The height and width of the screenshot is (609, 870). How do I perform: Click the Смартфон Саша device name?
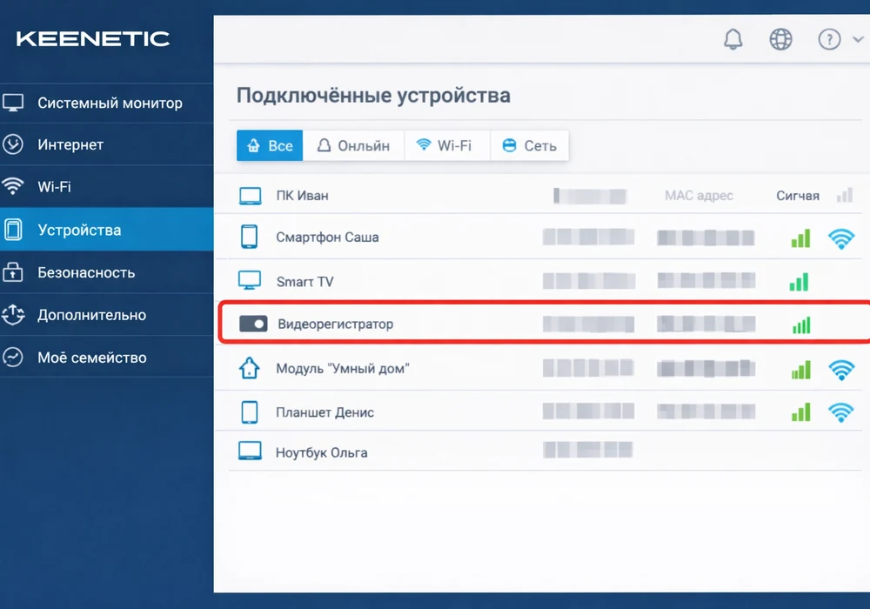327,238
